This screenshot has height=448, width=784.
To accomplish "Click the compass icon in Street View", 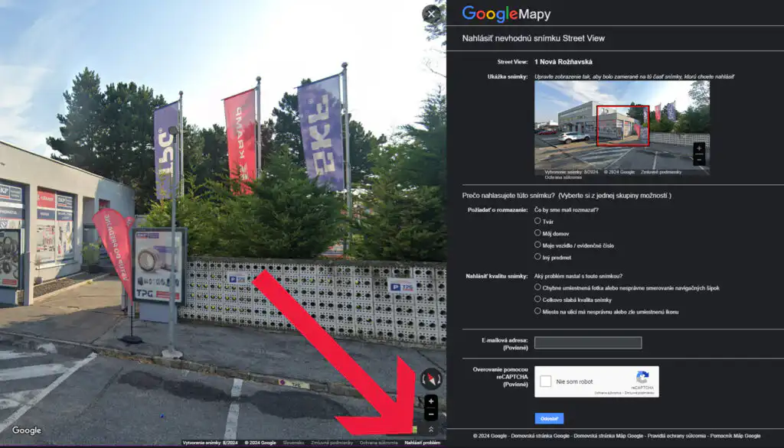I will click(x=431, y=378).
